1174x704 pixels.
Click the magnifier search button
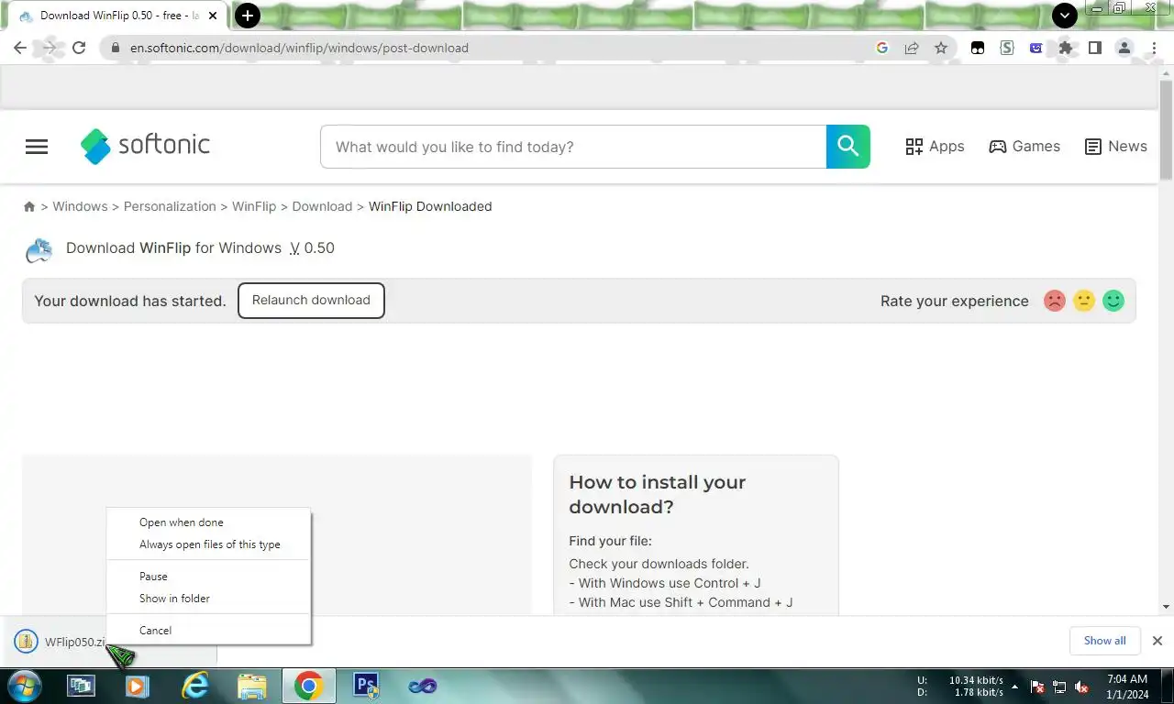(848, 147)
